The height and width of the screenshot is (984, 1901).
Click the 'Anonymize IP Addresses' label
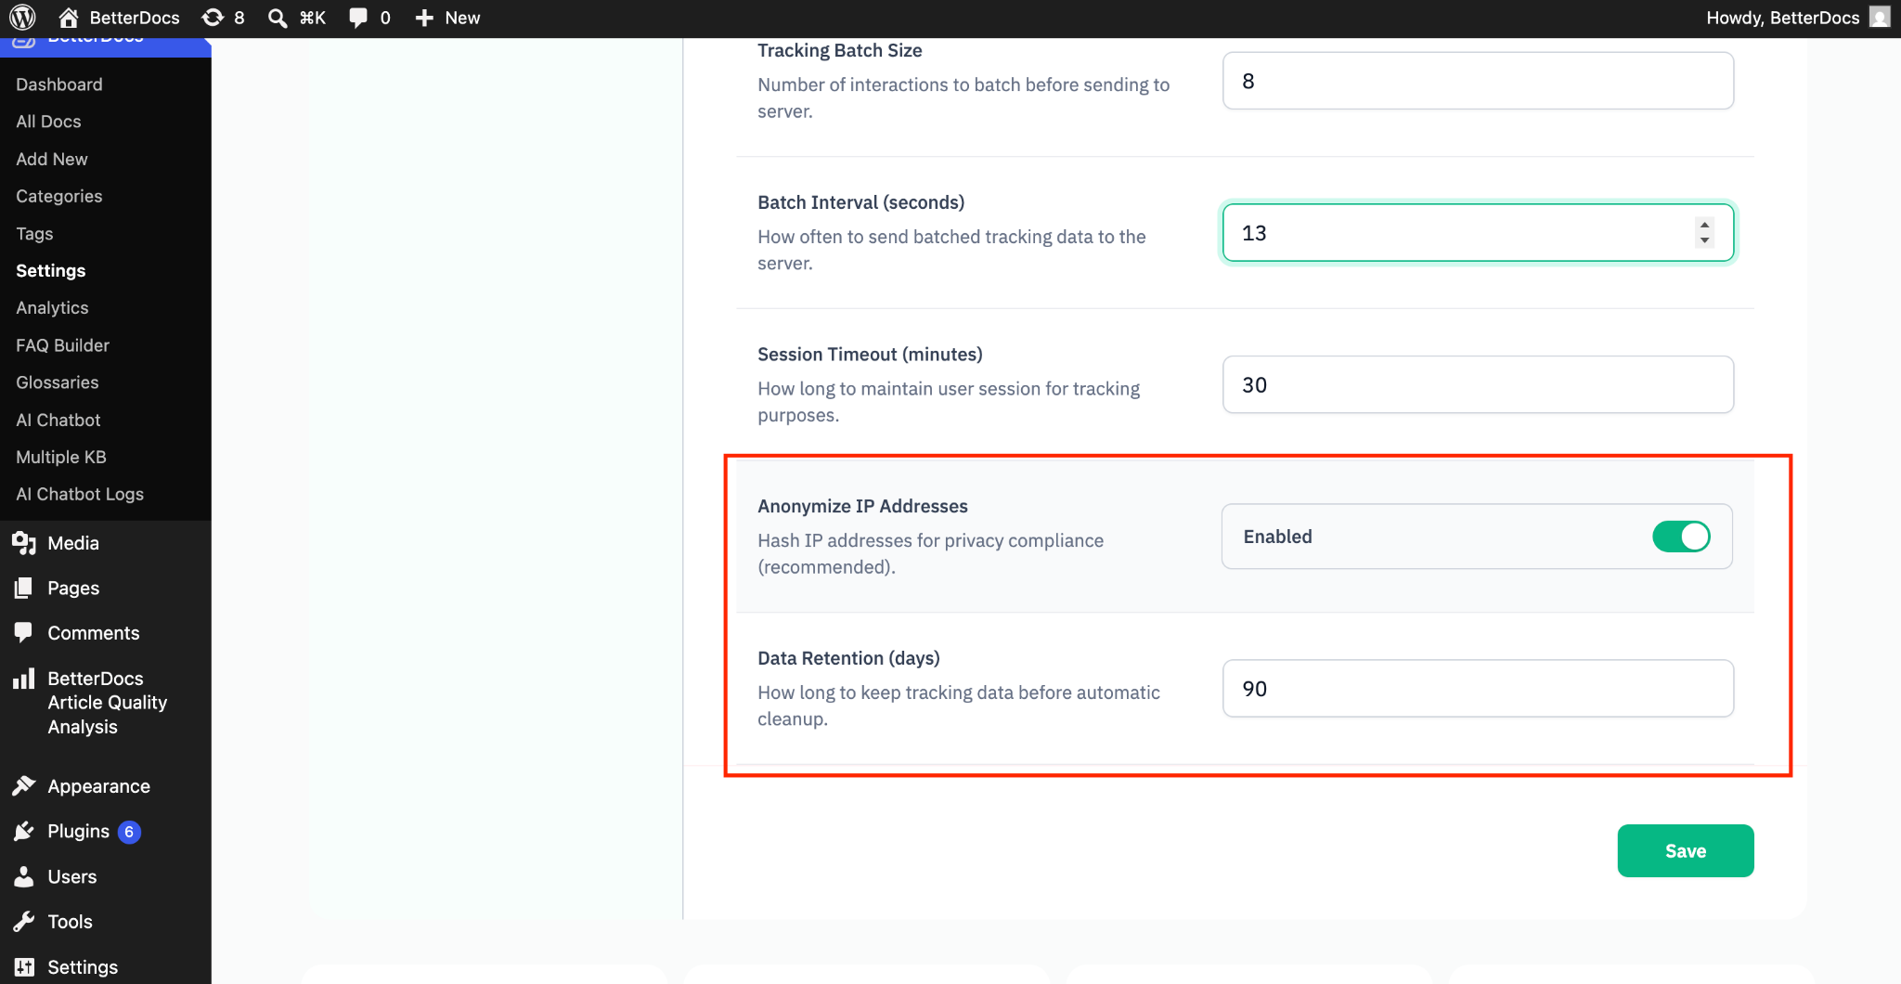(862, 506)
